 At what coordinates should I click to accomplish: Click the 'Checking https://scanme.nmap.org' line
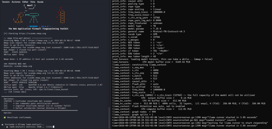pyautogui.click(x=25, y=34)
